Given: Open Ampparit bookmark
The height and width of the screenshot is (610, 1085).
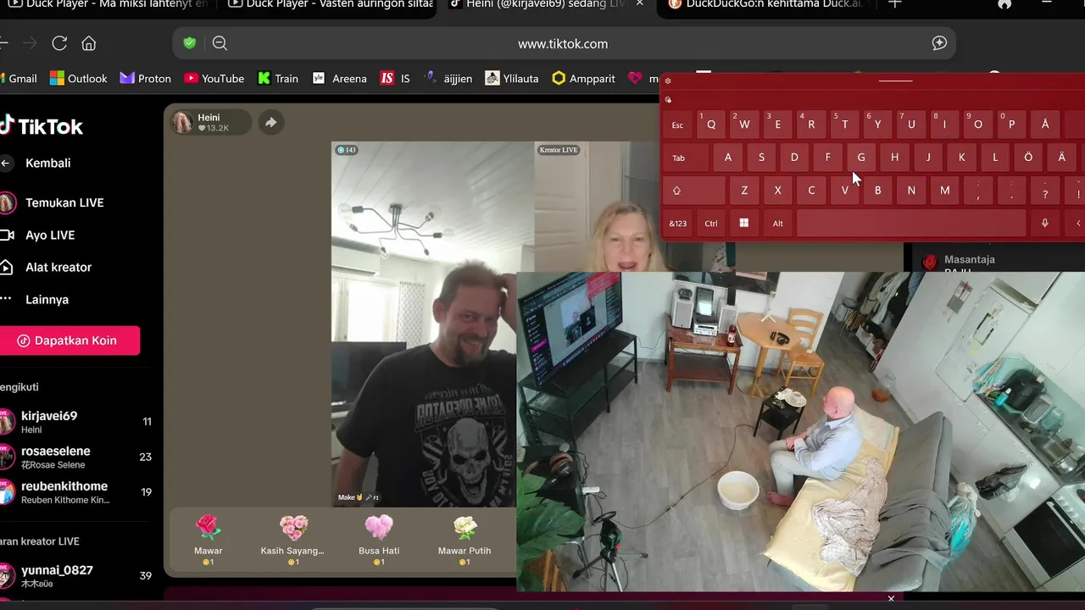Looking at the screenshot, I should 584,78.
